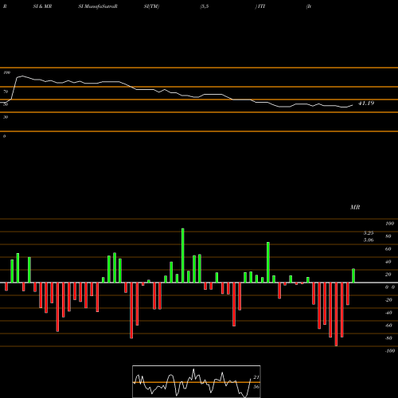Click the MR axis label 40
The width and height of the screenshot is (398, 398).
pyautogui.click(x=388, y=262)
